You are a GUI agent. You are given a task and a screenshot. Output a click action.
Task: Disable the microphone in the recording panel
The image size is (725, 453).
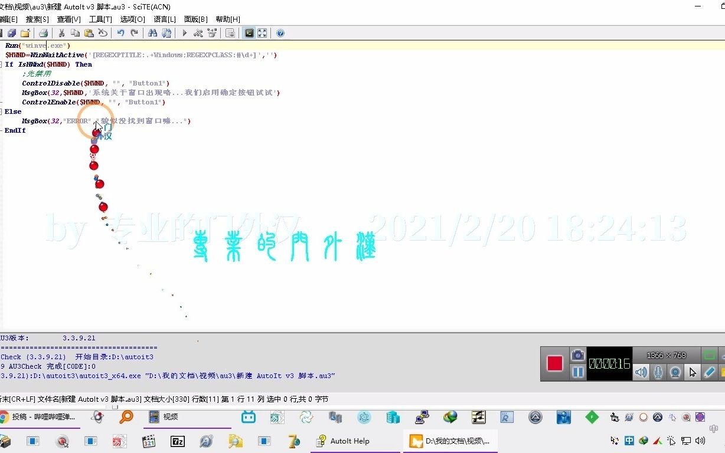658,372
